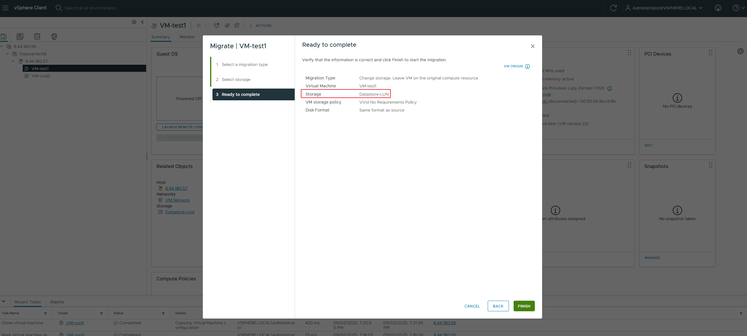Click LAUNCH REMOTE CONSOLE button
747x336 pixels.
(x=180, y=127)
